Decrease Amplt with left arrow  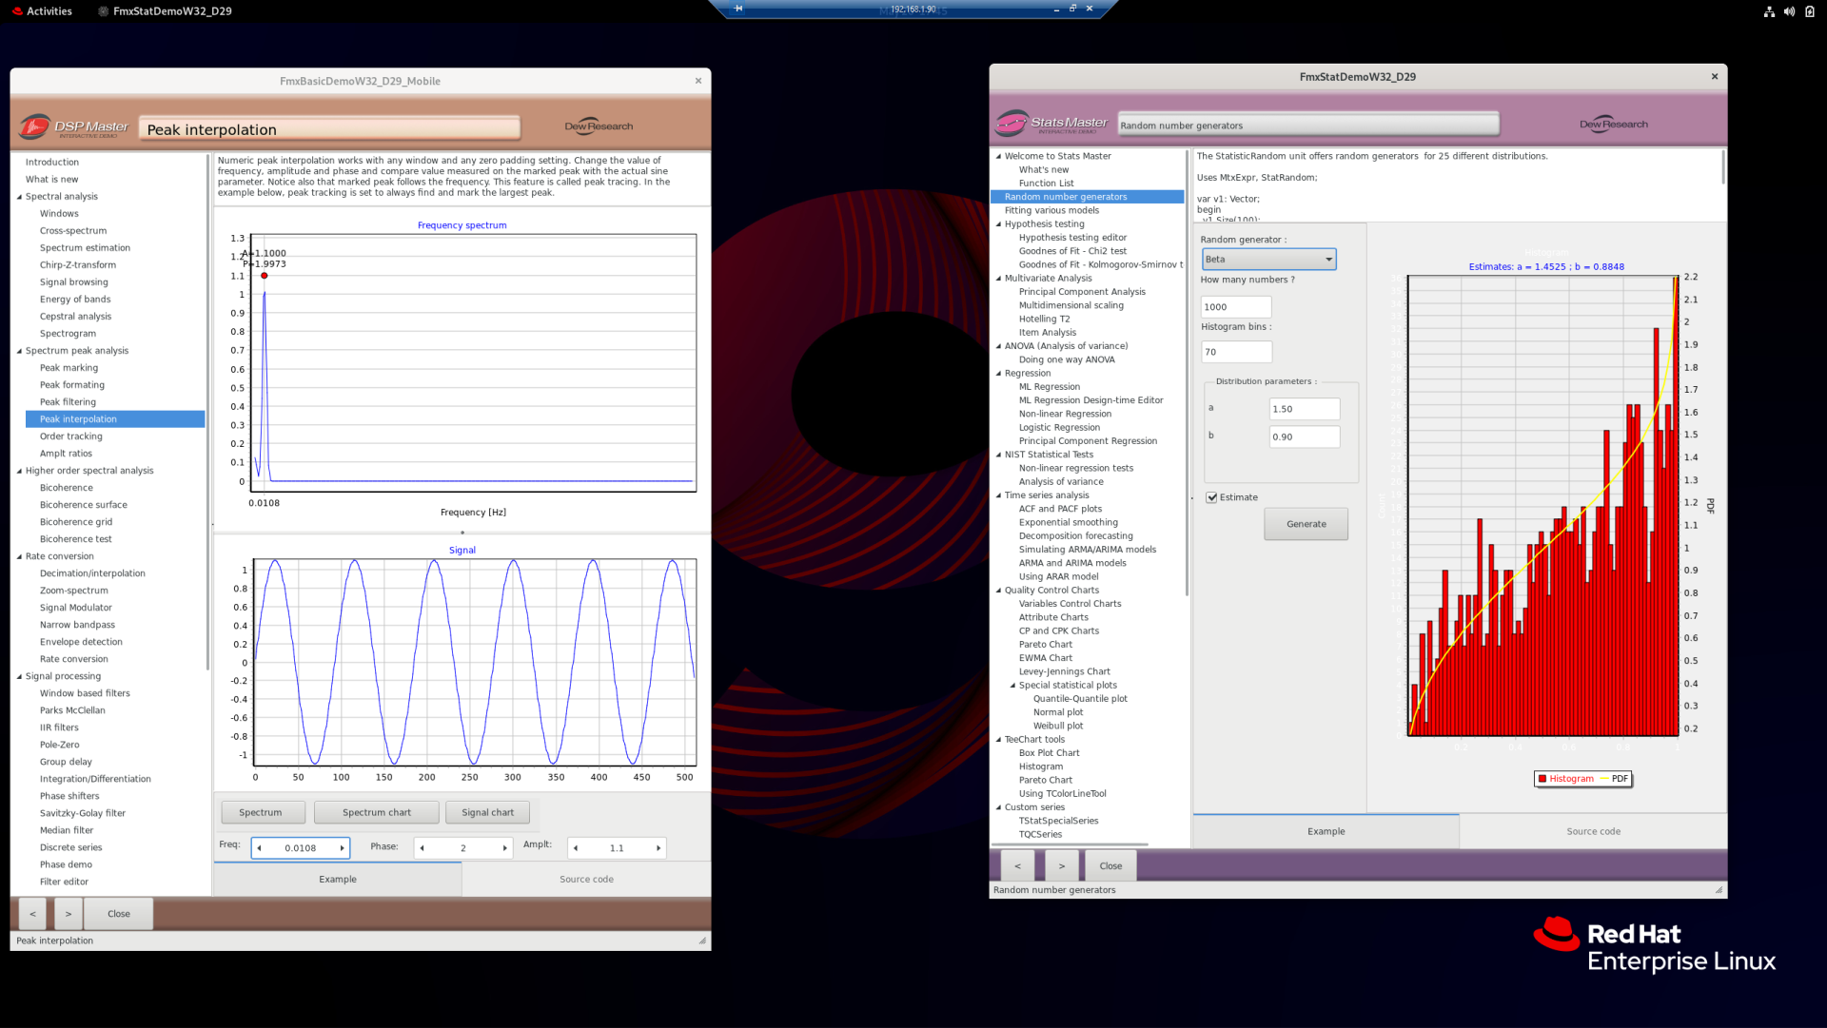[576, 848]
